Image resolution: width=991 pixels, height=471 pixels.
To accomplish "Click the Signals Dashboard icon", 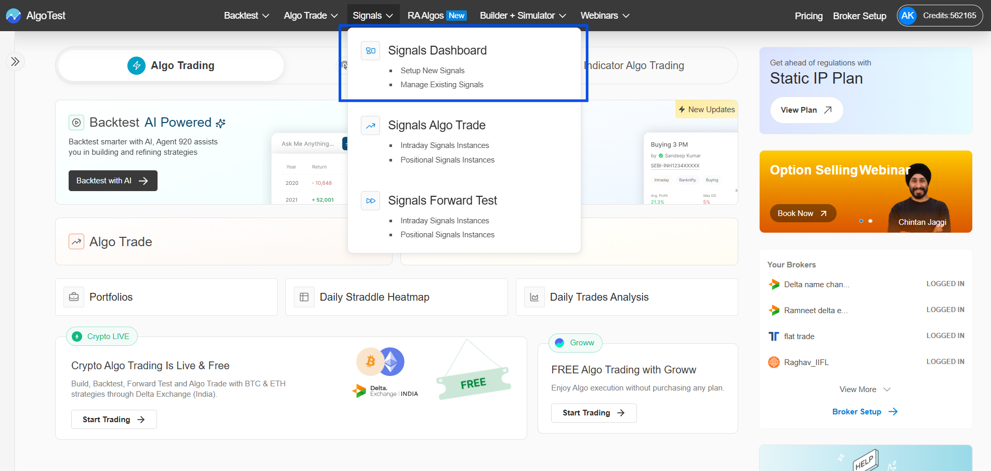I will tap(370, 51).
